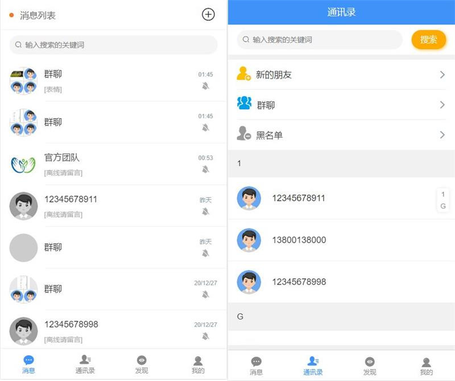Open gray avatar of 12345678998 in message list
Viewport: 455px width, 381px height.
pyautogui.click(x=23, y=331)
